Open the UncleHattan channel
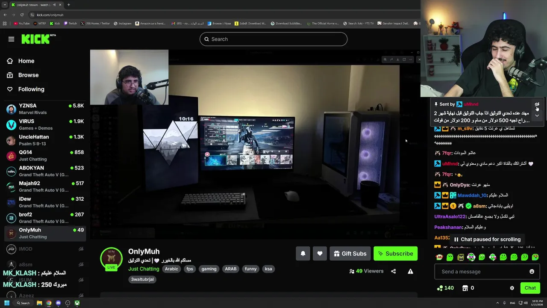The width and height of the screenshot is (547, 308). click(x=45, y=140)
